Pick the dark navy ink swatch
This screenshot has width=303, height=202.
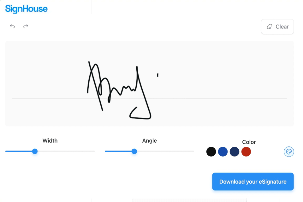point(235,152)
